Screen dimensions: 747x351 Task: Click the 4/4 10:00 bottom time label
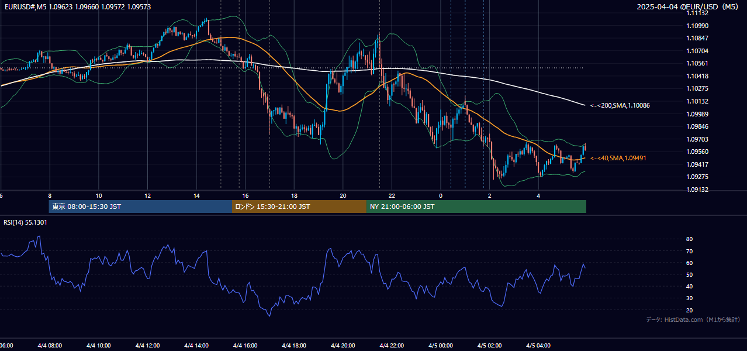pyautogui.click(x=99, y=346)
